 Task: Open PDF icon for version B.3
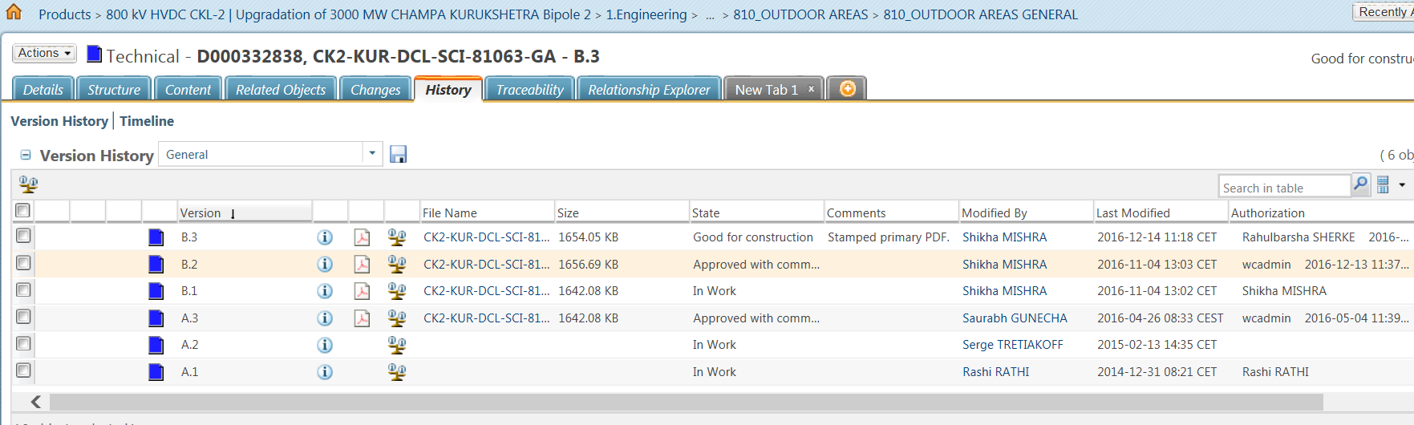pyautogui.click(x=362, y=237)
